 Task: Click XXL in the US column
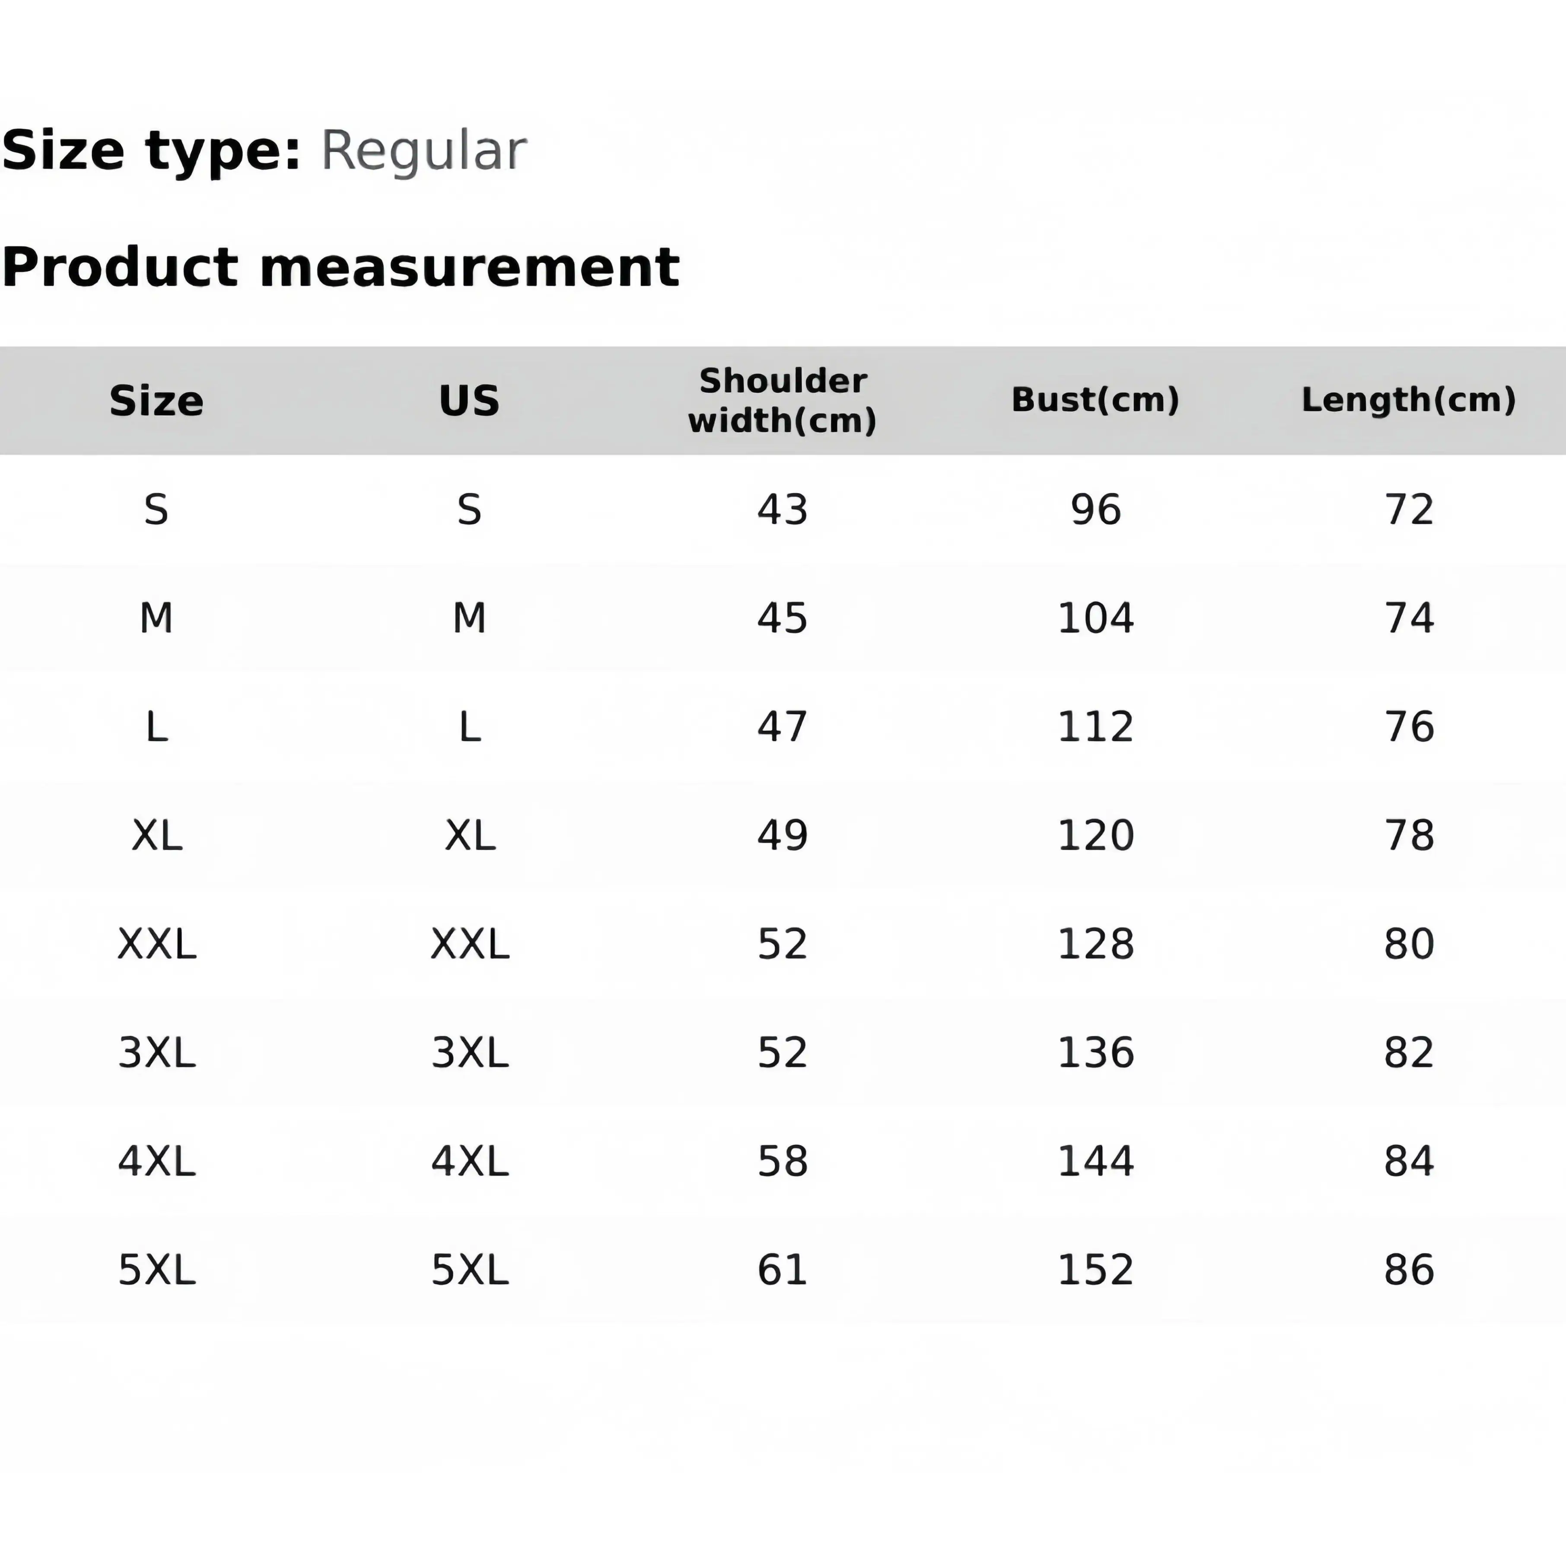point(469,944)
